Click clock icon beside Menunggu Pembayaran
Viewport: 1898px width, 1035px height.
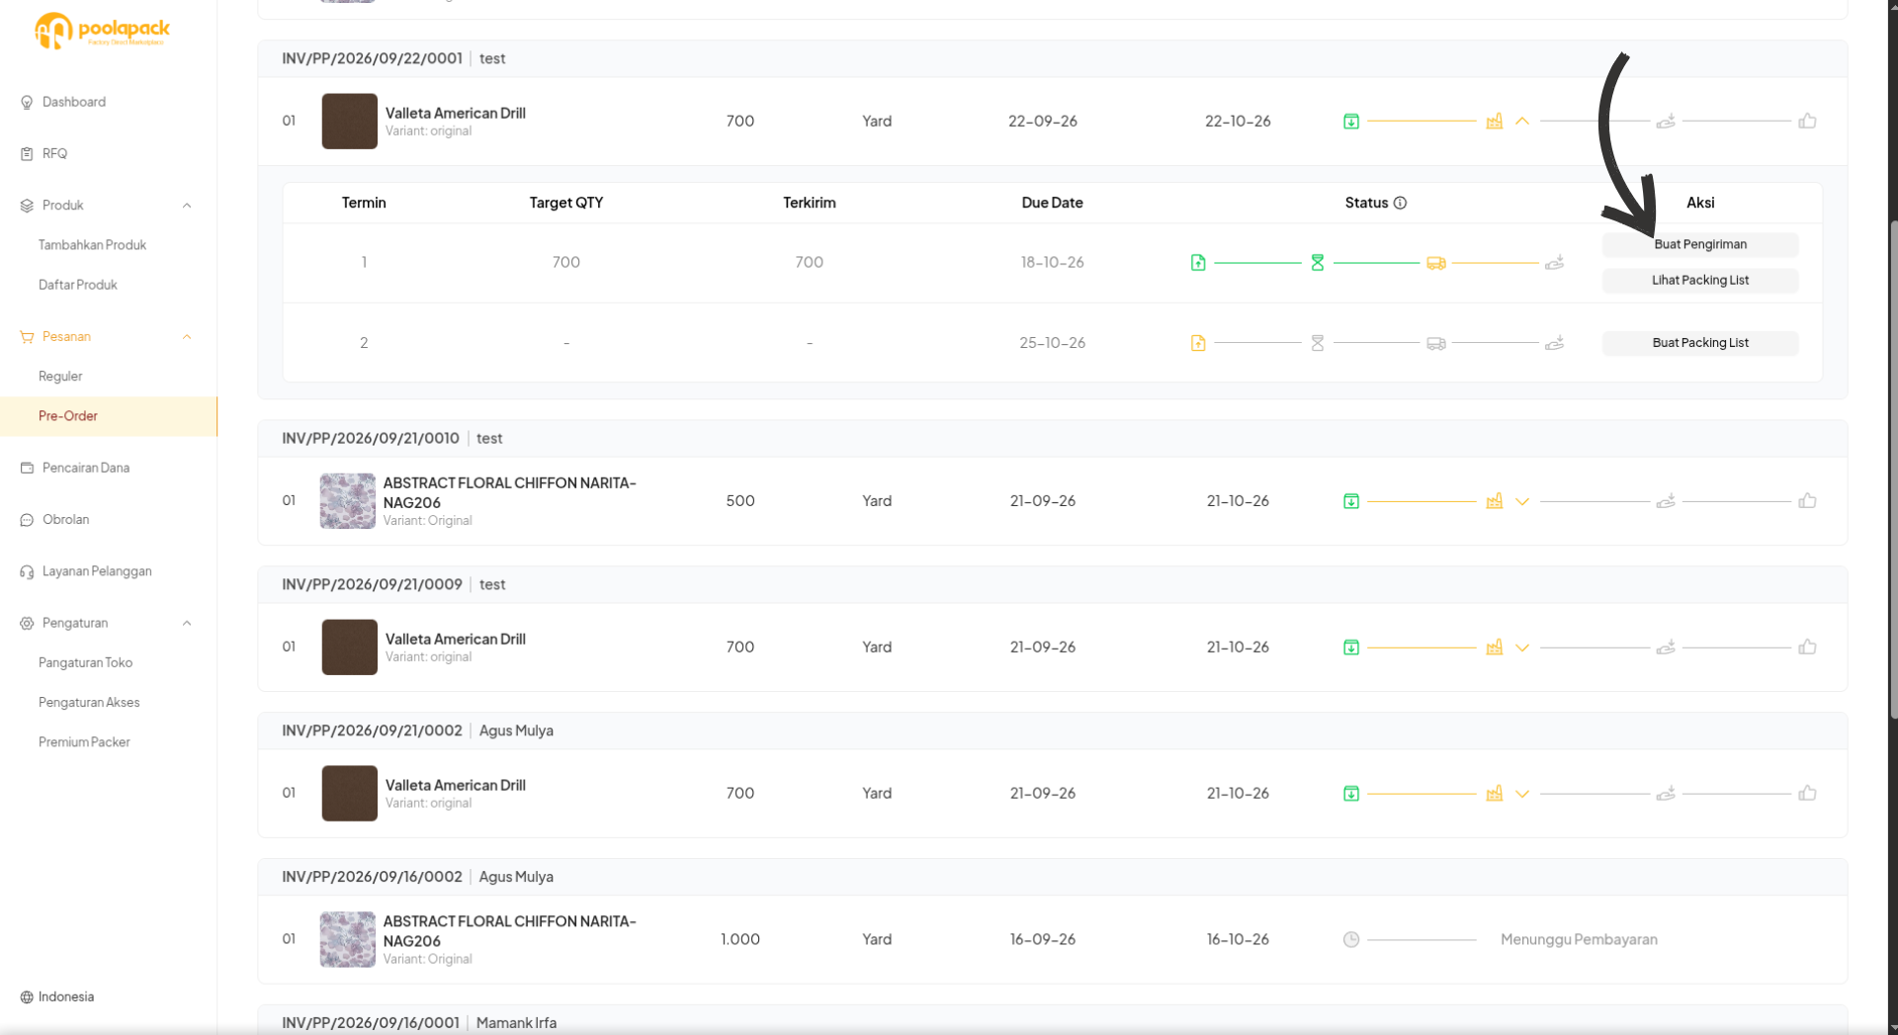click(1351, 939)
